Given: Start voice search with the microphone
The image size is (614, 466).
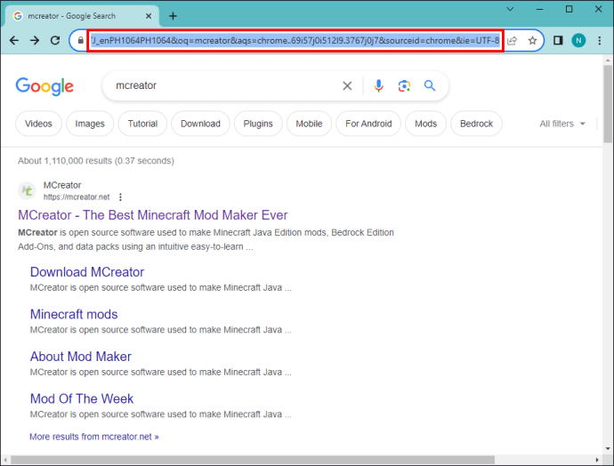Looking at the screenshot, I should tap(378, 85).
